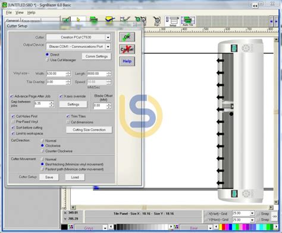
Task: Click the Vinyl Length spinner arrows
Action: tap(109, 74)
